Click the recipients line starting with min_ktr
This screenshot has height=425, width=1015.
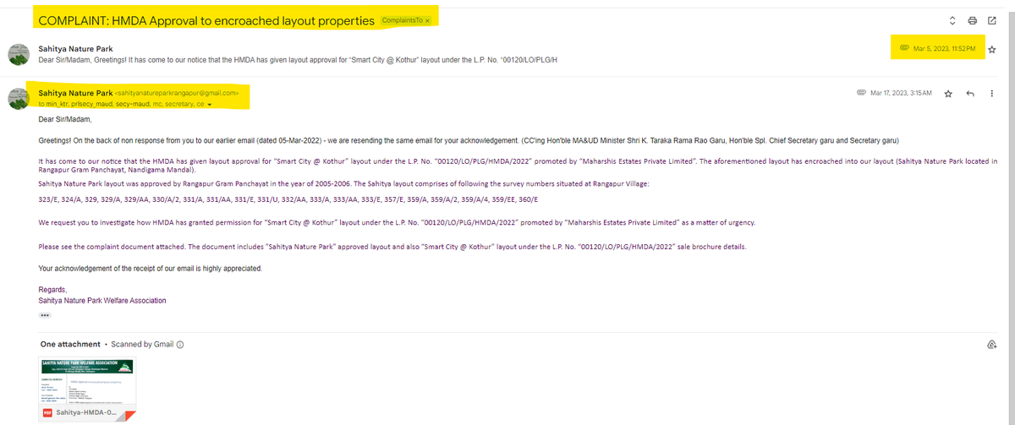[x=121, y=105]
